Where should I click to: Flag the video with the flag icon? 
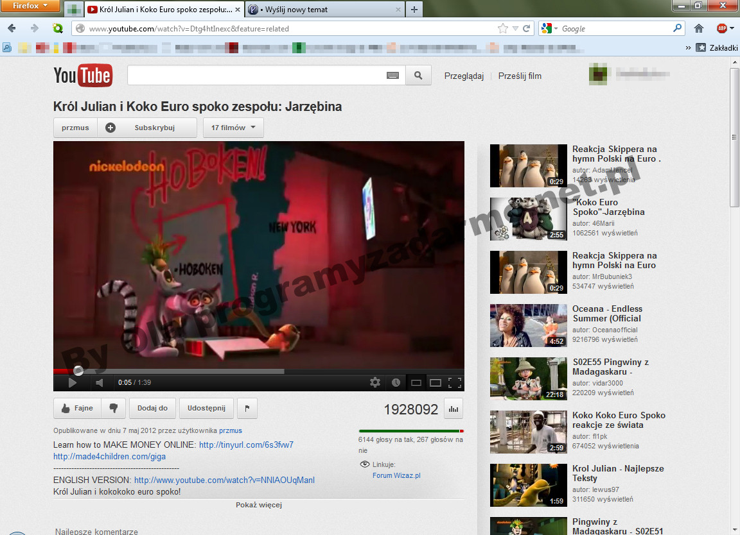[x=247, y=408]
